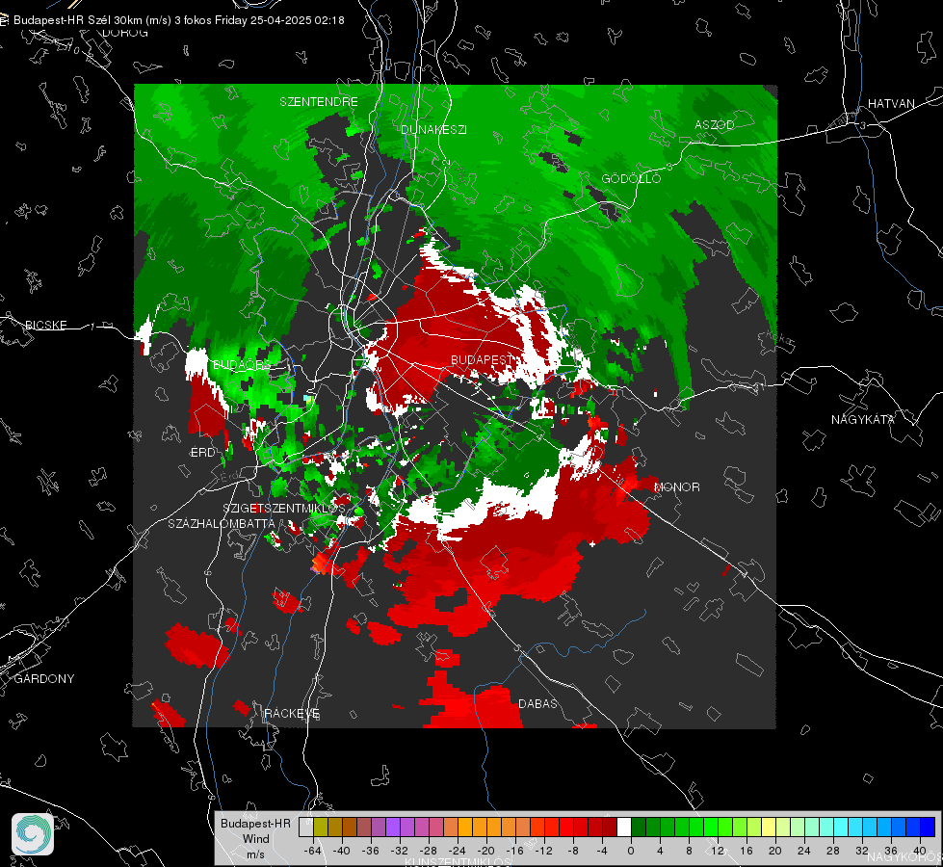Click the SZIGETSZENTMIKLÓS label
Viewport: 943px width, 867px height.
click(284, 509)
